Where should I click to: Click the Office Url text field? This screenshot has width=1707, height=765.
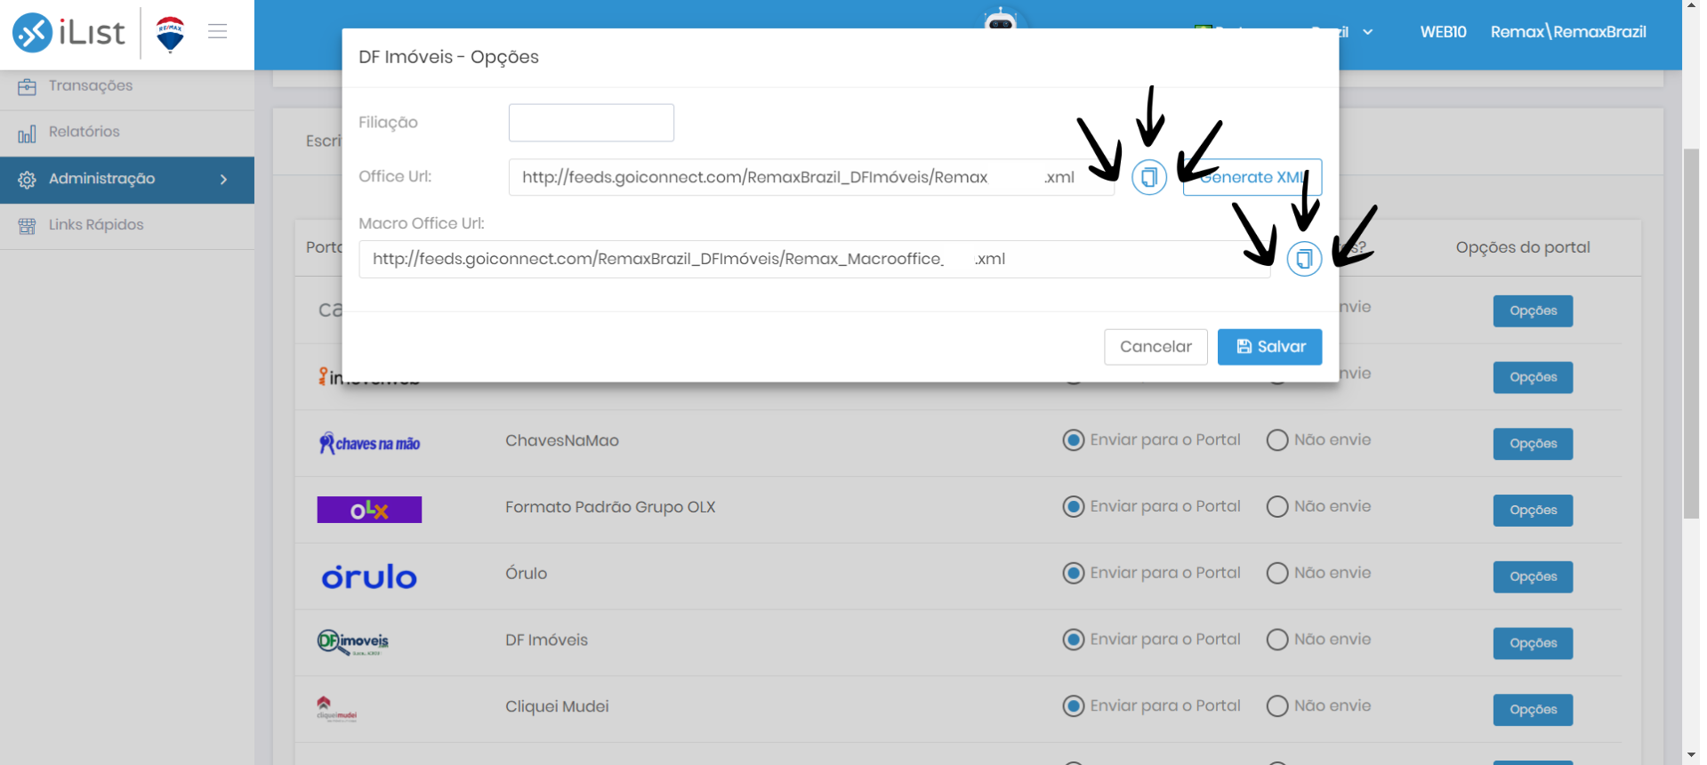point(811,177)
